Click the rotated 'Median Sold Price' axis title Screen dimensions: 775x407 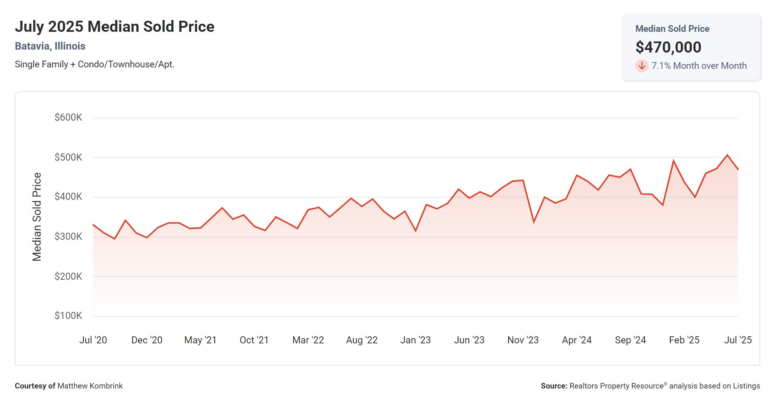[x=37, y=217]
